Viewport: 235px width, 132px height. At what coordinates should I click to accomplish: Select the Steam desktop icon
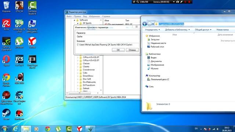(6, 115)
